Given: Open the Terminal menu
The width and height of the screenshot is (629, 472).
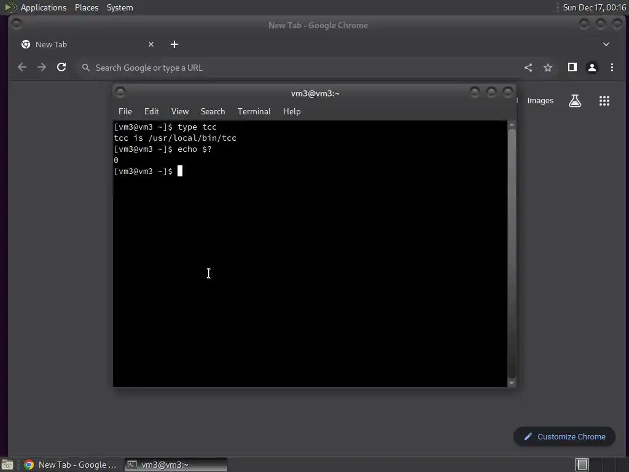Looking at the screenshot, I should (254, 112).
